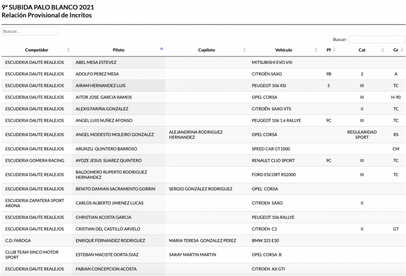Click the search field labeled Buscar: on right

pyautogui.click(x=377, y=40)
